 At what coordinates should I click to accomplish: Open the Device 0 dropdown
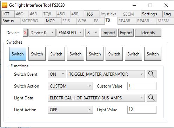42,33
